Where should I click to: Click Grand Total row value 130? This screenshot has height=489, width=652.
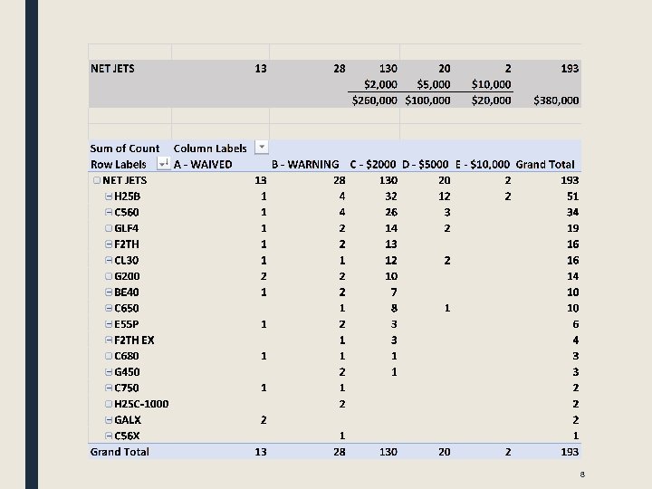(388, 452)
